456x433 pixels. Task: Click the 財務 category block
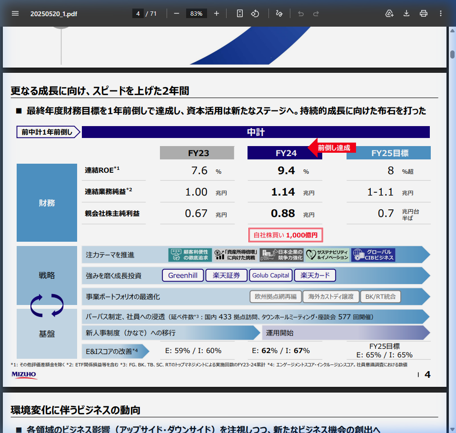tap(47, 203)
